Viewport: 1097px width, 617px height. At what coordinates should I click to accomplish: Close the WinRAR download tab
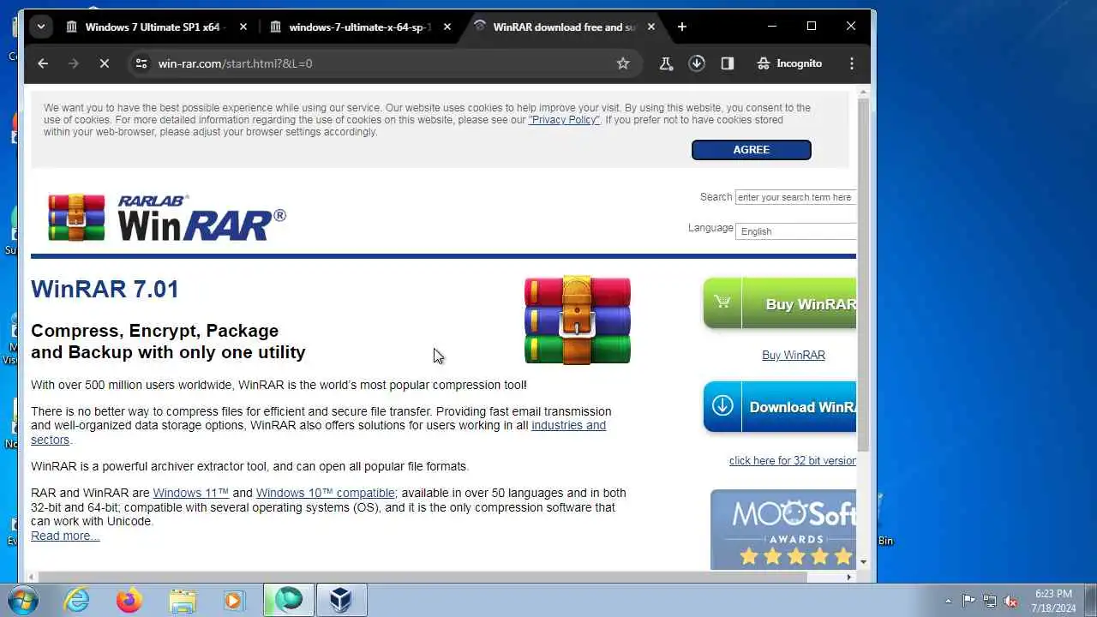(x=651, y=27)
